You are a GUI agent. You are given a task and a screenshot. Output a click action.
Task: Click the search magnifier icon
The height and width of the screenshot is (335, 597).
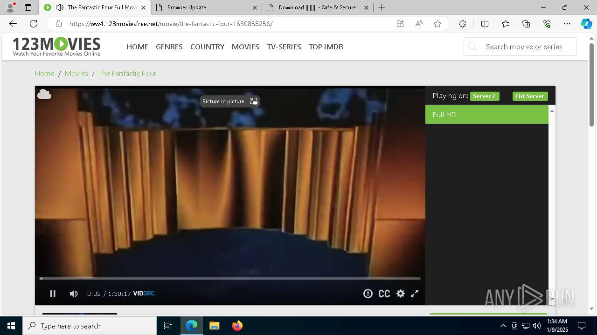(x=472, y=47)
